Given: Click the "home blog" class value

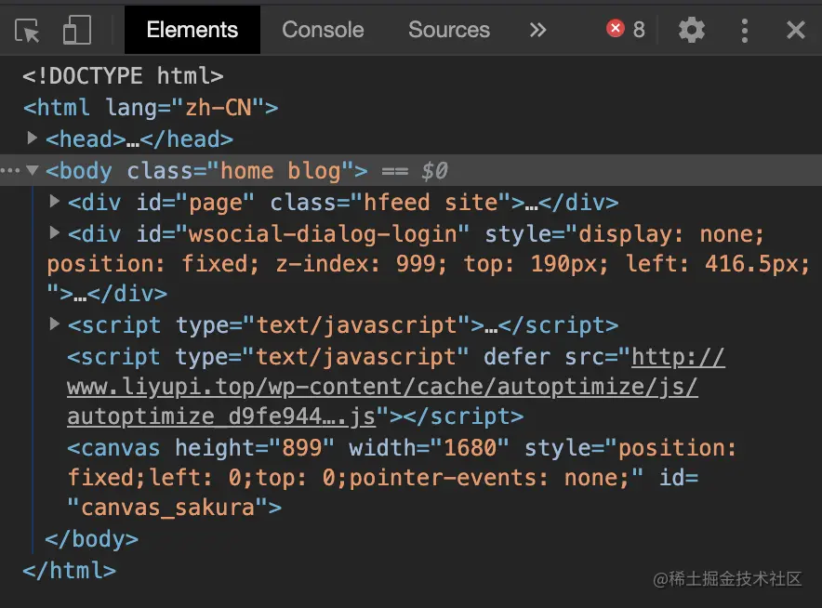Looking at the screenshot, I should tap(281, 171).
